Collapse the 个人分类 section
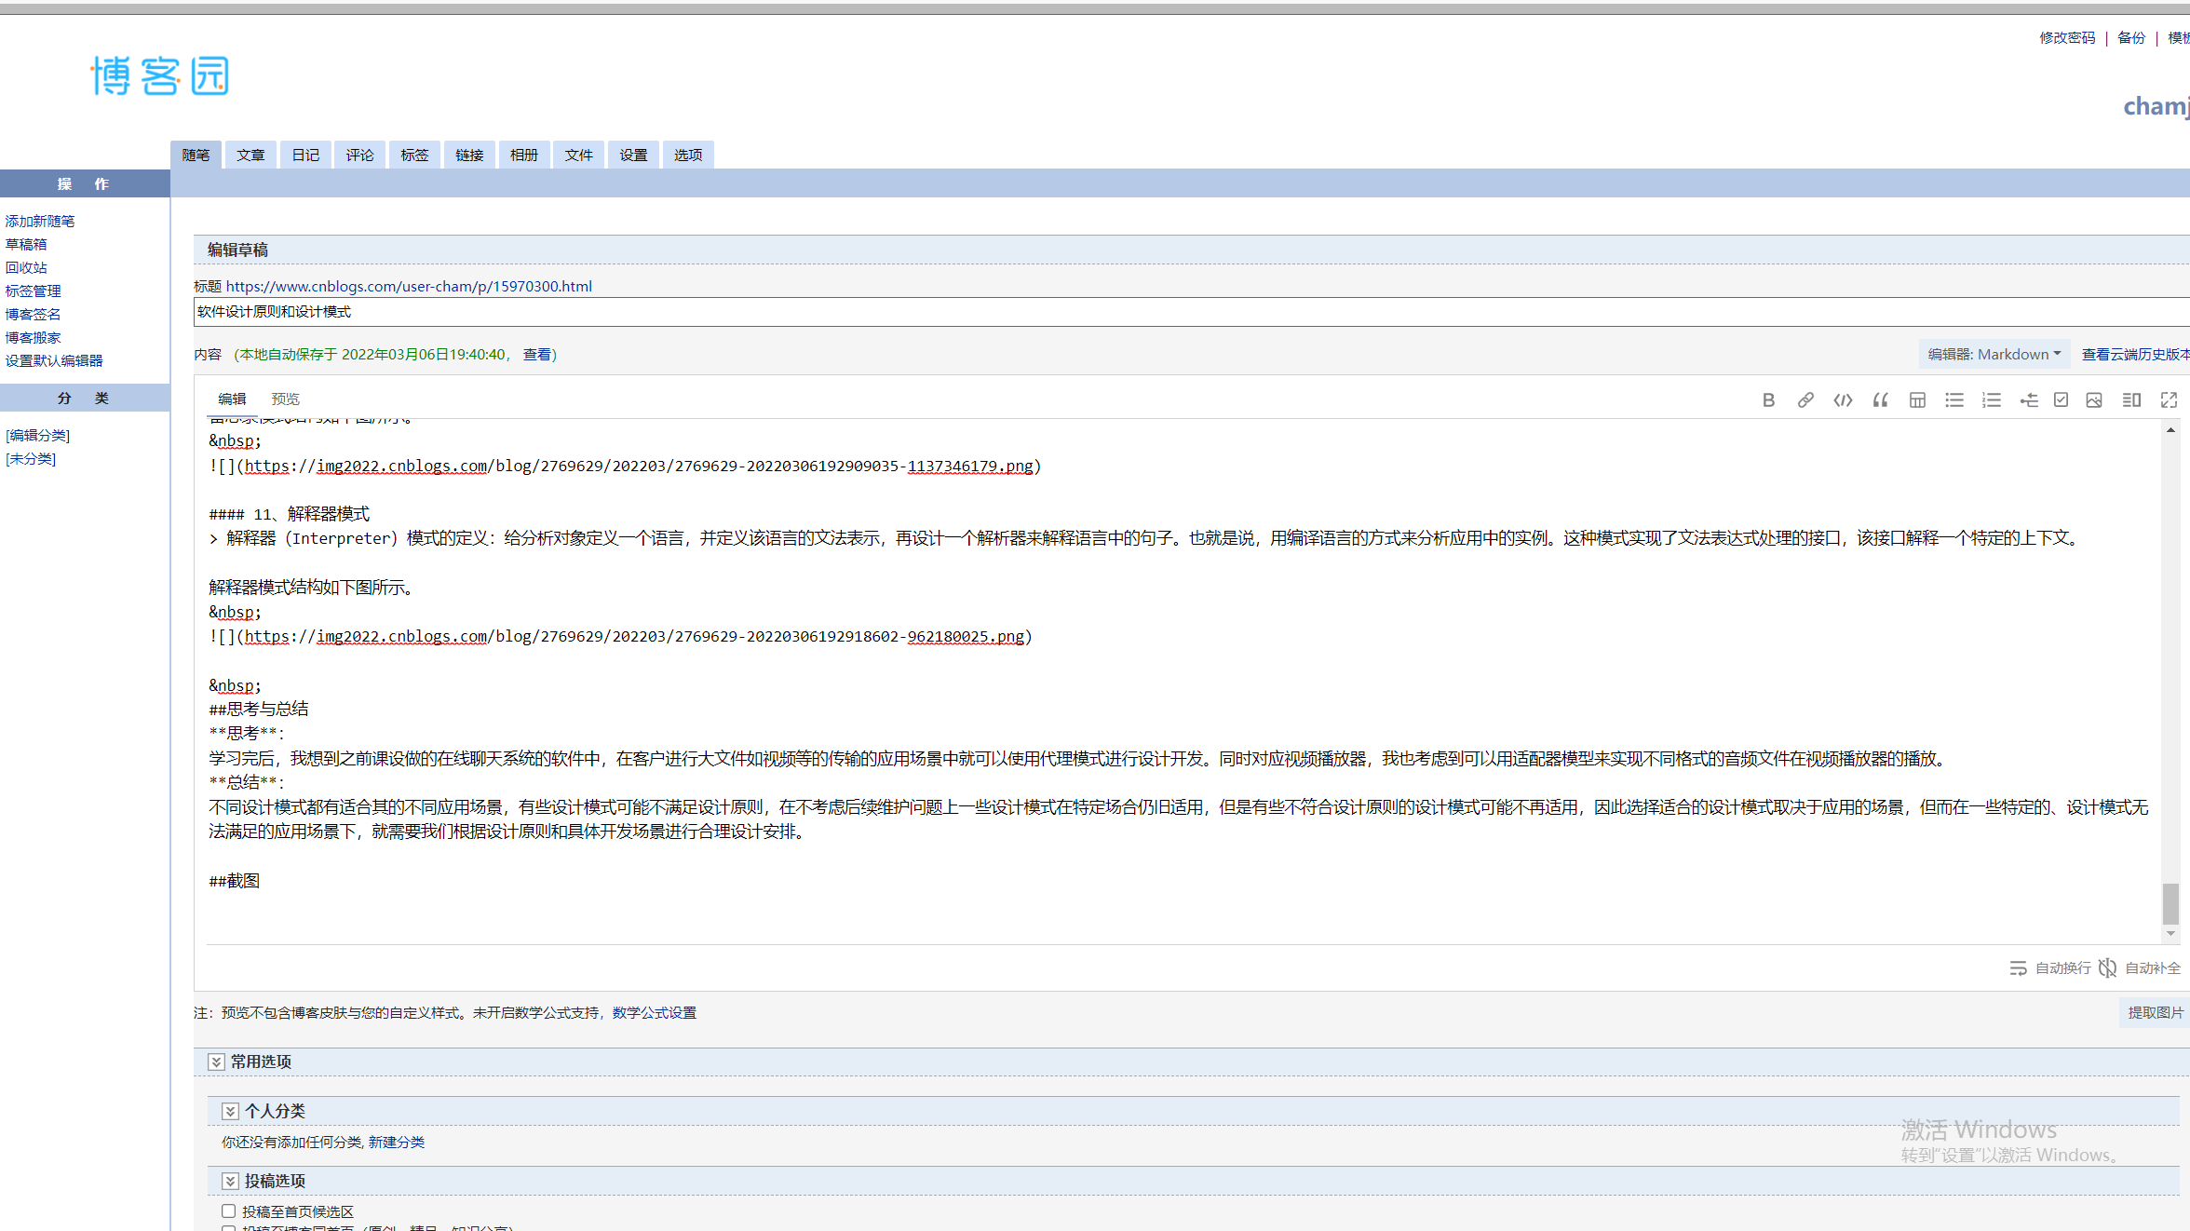Image resolution: width=2190 pixels, height=1231 pixels. [230, 1111]
